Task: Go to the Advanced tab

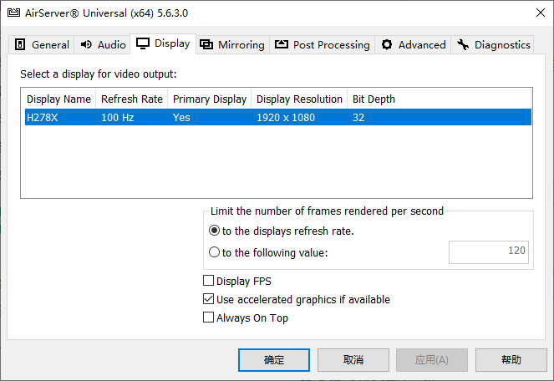Action: (414, 45)
